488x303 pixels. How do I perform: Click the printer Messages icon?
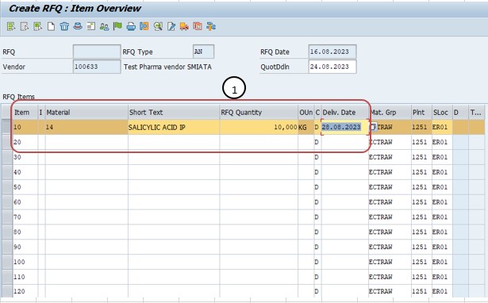pos(131,26)
